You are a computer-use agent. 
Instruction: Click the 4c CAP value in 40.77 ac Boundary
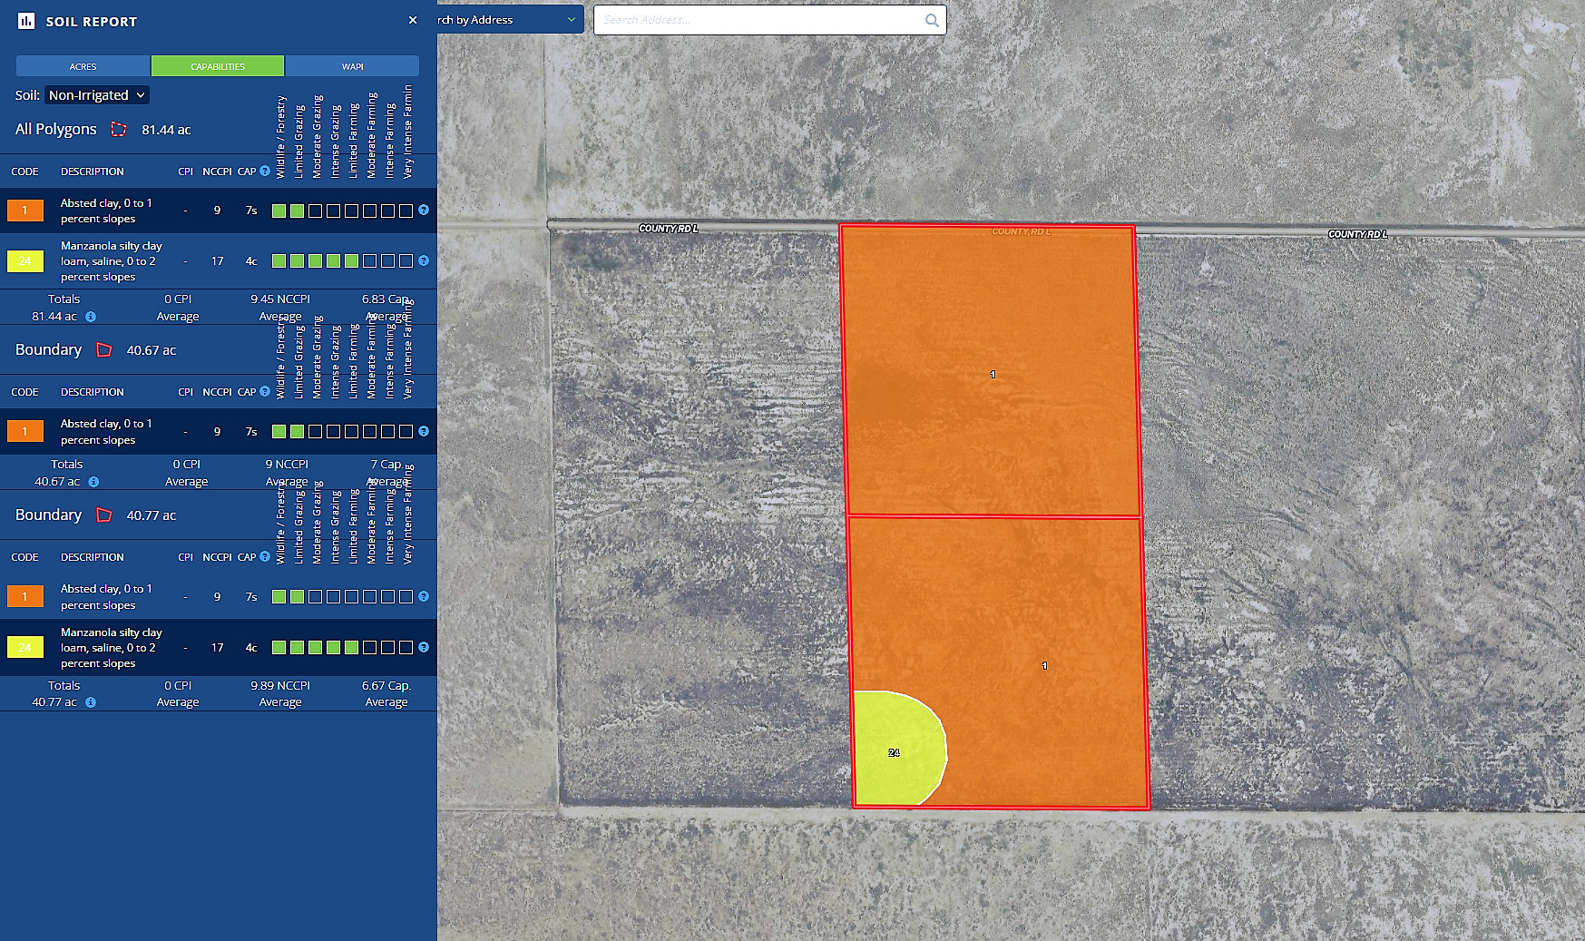(x=251, y=648)
